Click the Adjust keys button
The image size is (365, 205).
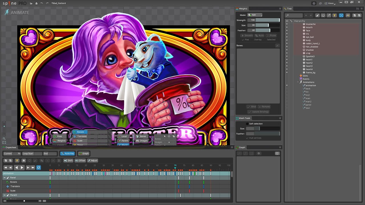(93, 161)
